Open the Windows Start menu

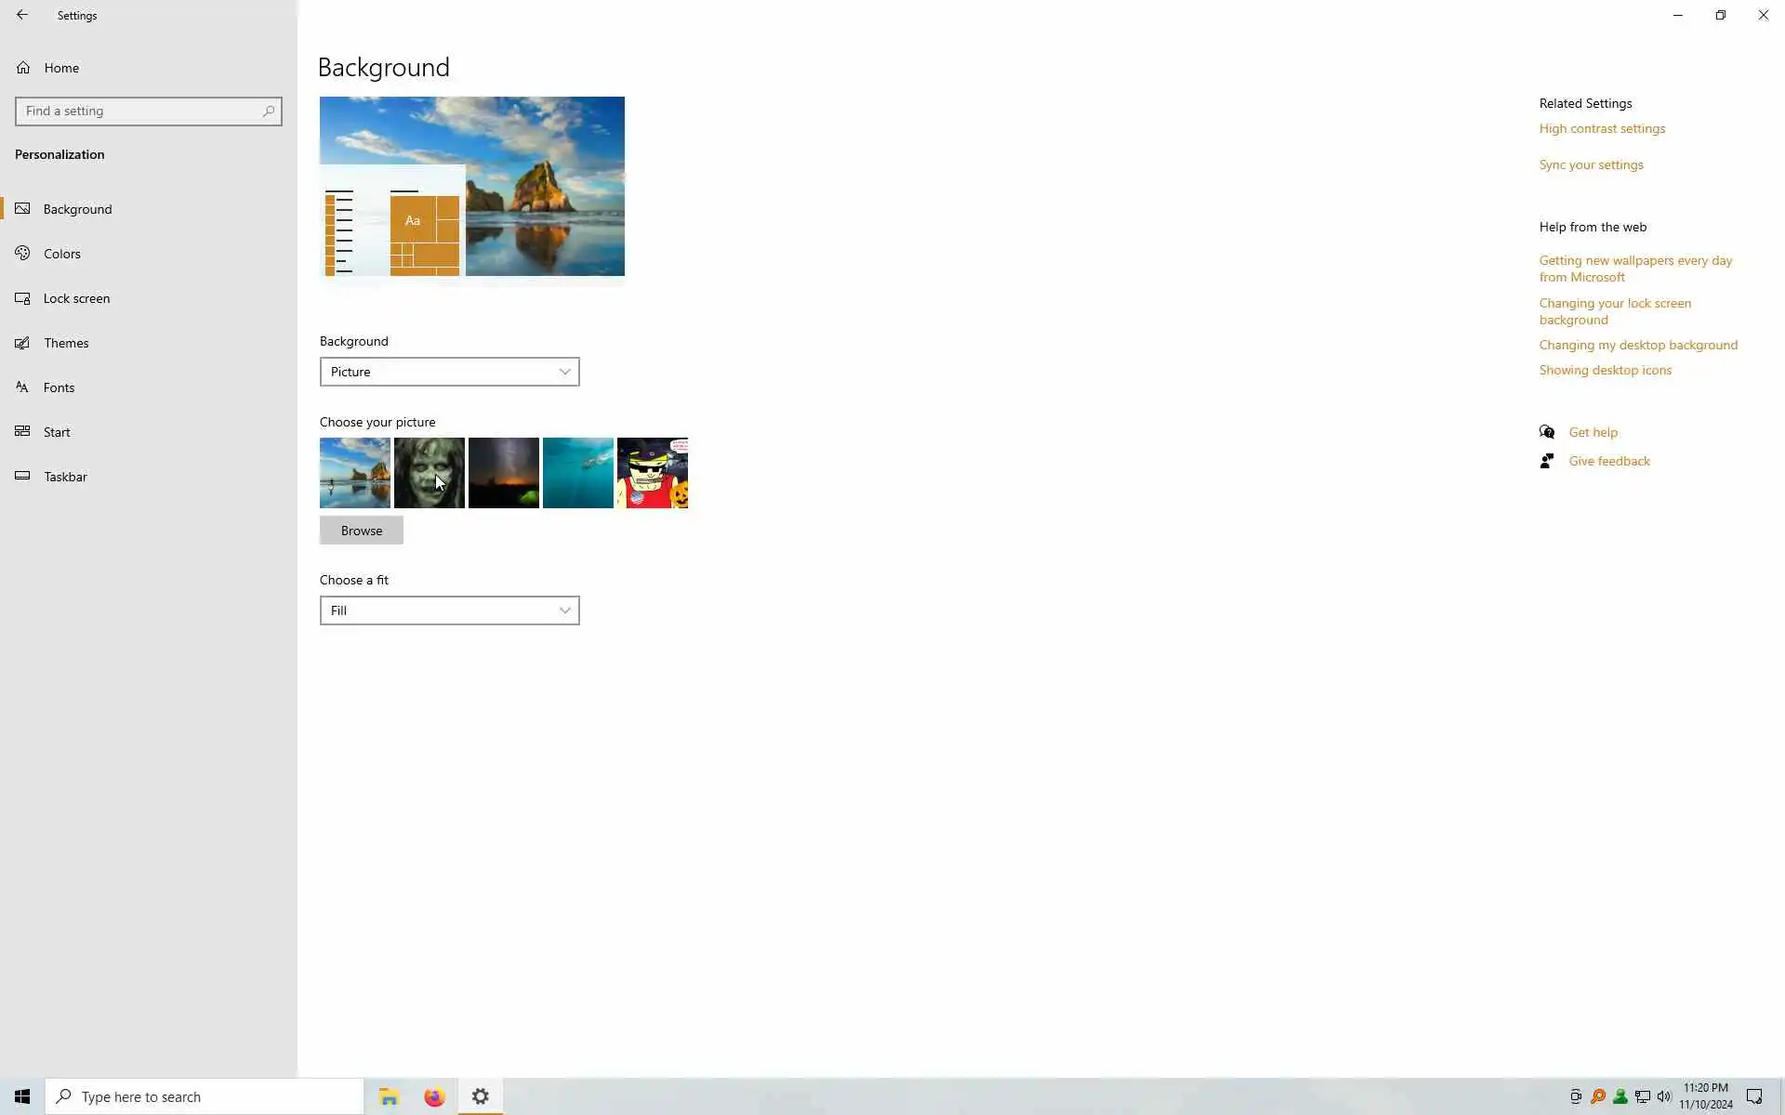[22, 1096]
